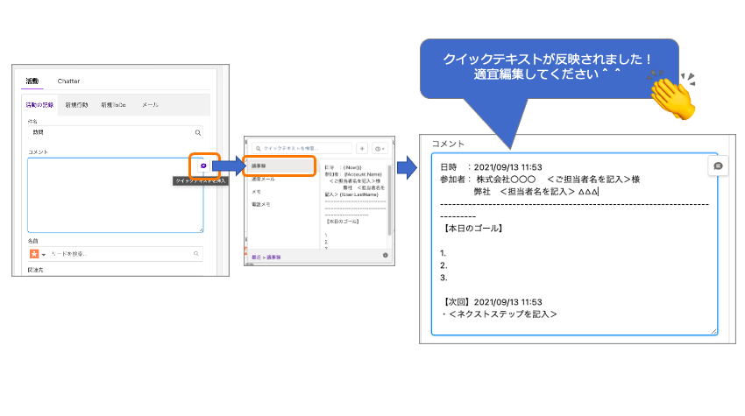Click the orange lead star icon
The width and height of the screenshot is (745, 416).
pos(34,254)
